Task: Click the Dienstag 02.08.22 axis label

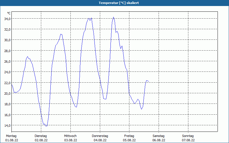Action: 41,138
